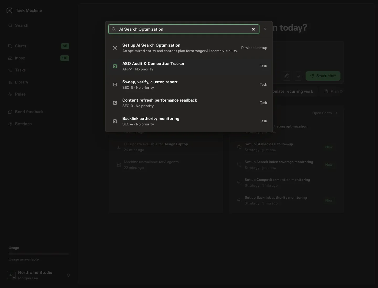Click the Open Chats link
The width and height of the screenshot is (378, 288).
point(325,113)
